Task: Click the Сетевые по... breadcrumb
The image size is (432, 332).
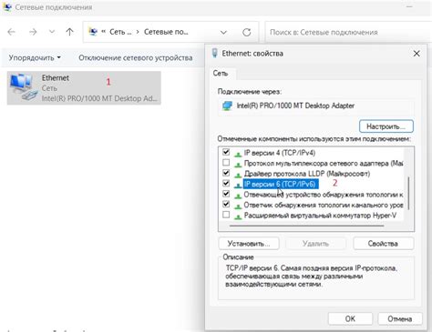Action: pos(166,32)
